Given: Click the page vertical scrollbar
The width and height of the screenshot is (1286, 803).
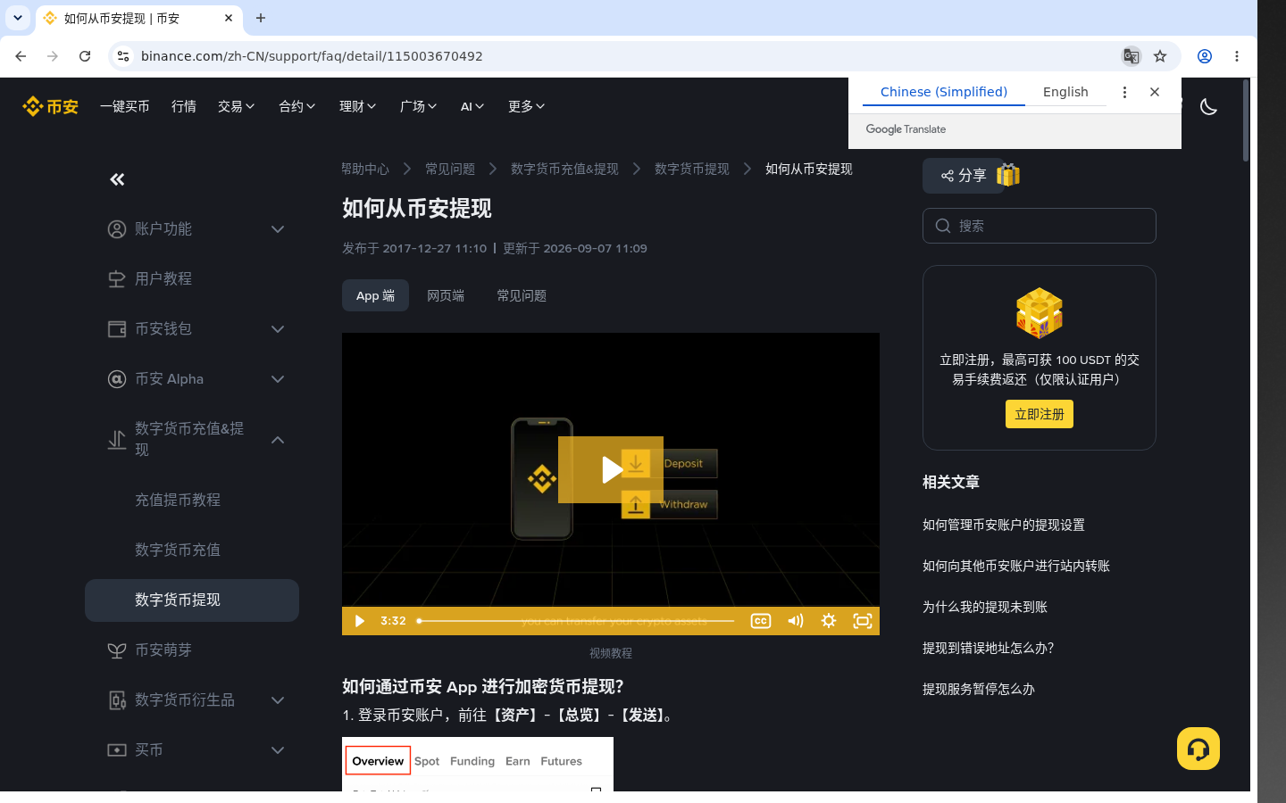Looking at the screenshot, I should (1246, 120).
